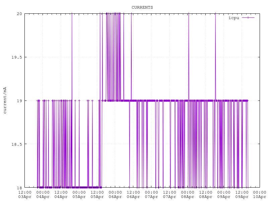Click the 12:00 05Apr x-axis label
This screenshot has width=268, height=201.
coord(97,195)
